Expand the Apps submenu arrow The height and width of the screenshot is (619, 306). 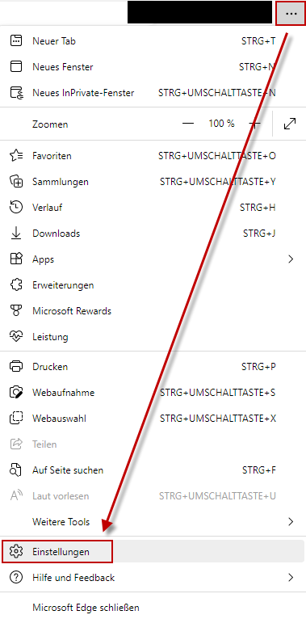[291, 259]
